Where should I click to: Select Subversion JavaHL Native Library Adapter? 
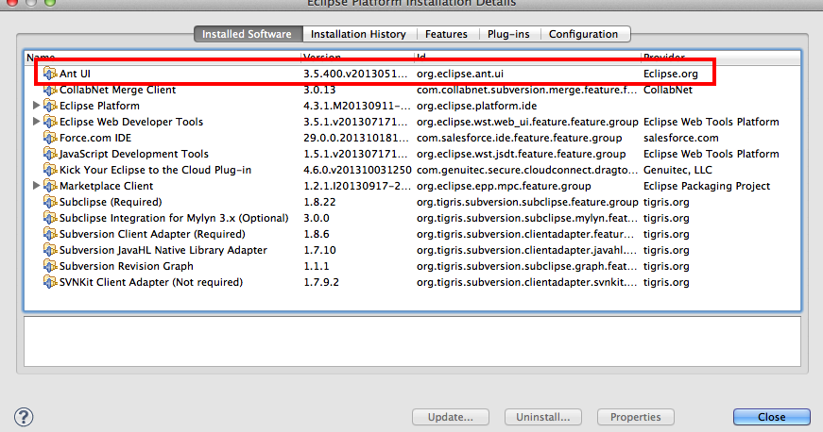pos(163,250)
